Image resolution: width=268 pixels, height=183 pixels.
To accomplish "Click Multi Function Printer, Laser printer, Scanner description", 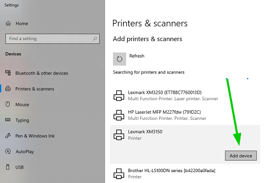I will point(173,98).
